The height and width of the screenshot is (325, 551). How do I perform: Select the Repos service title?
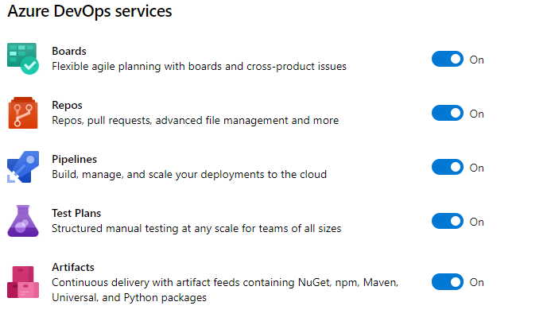pos(67,105)
